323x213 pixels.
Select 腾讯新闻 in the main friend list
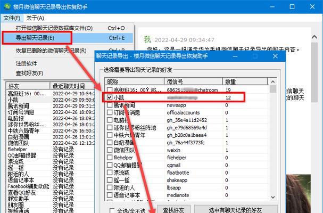(18, 106)
